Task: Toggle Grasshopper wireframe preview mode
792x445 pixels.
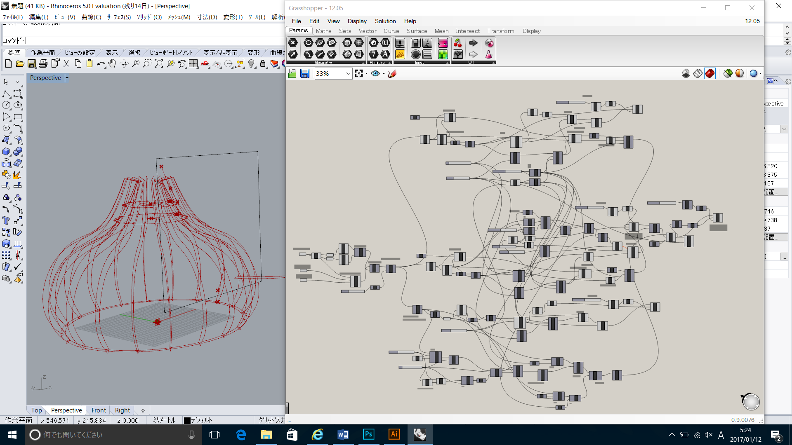Action: click(698, 73)
